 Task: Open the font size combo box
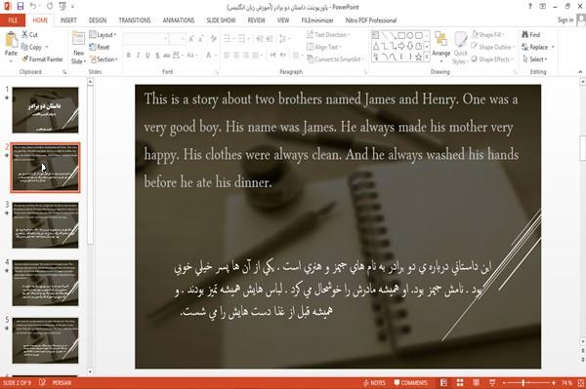point(177,39)
